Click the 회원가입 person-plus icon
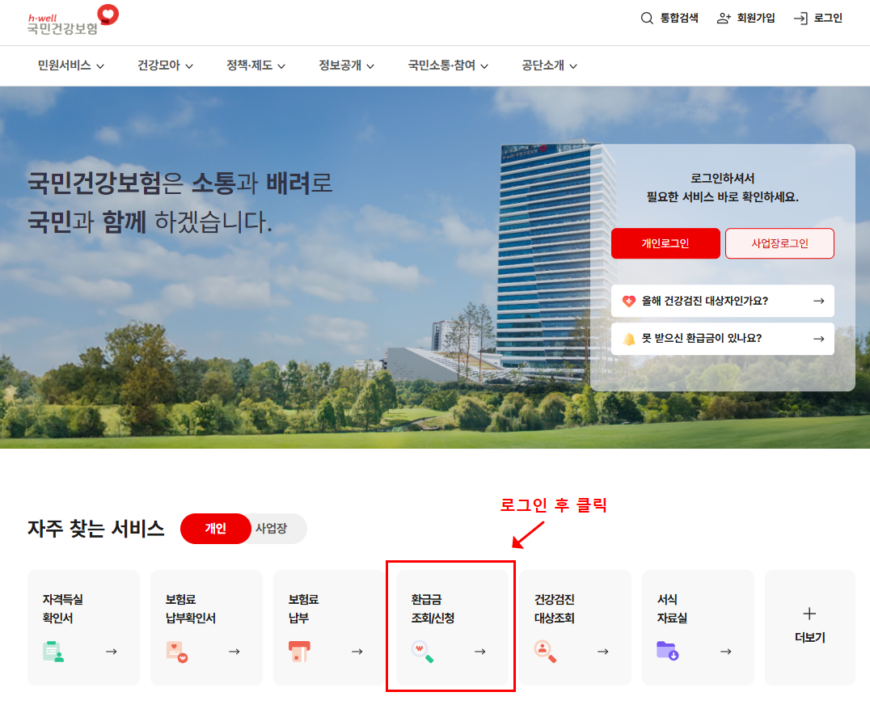The height and width of the screenshot is (709, 870). click(x=724, y=19)
